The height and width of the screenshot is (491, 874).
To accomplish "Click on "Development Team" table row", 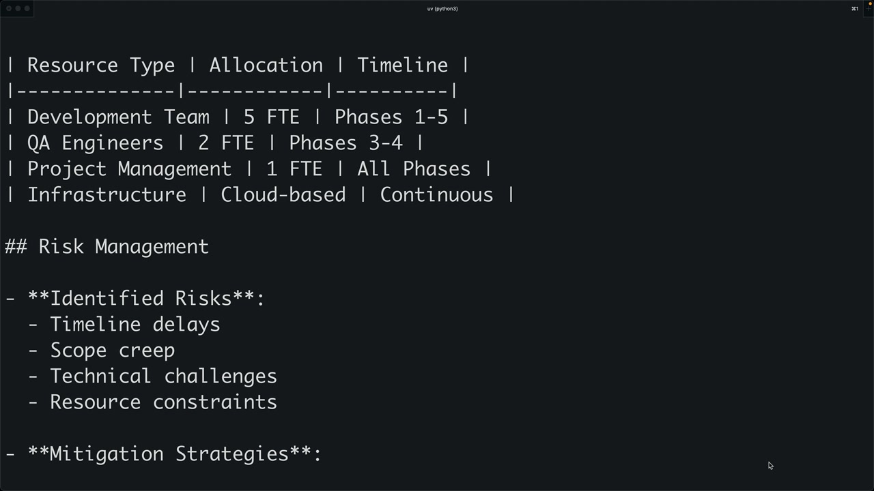I will [x=118, y=117].
